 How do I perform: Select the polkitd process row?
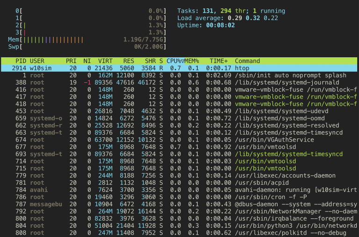pyautogui.click(x=179, y=233)
